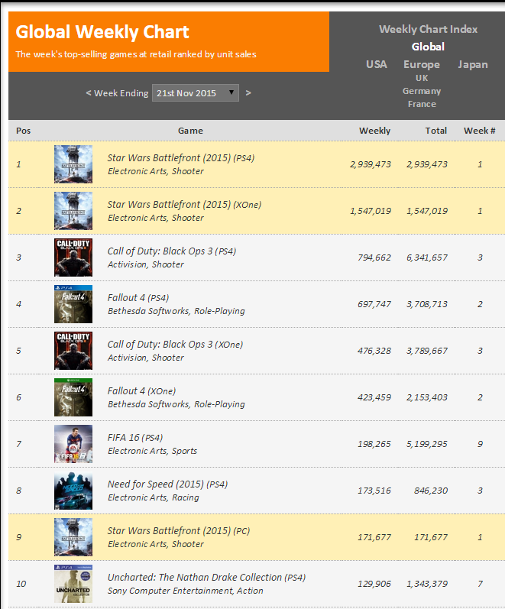Click the Weekly Chart Index heading

tap(428, 29)
